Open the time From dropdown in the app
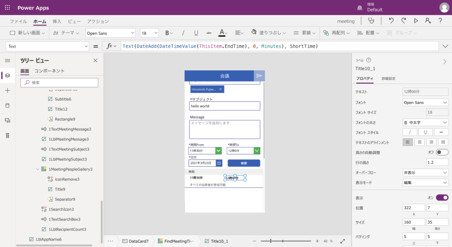The image size is (452, 247). [x=218, y=151]
